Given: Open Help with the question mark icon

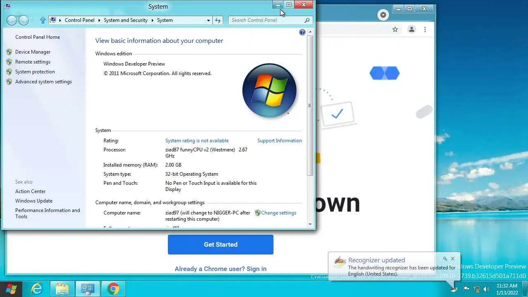Looking at the screenshot, I should pos(302,32).
